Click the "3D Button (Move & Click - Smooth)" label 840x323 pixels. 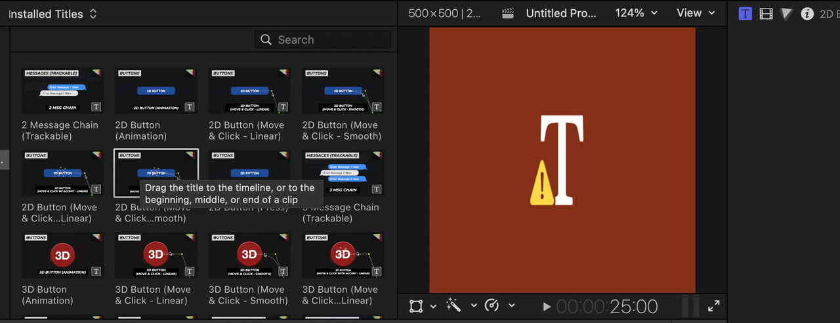pos(248,295)
